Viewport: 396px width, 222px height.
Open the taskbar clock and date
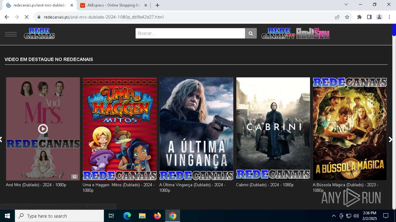tap(370, 216)
